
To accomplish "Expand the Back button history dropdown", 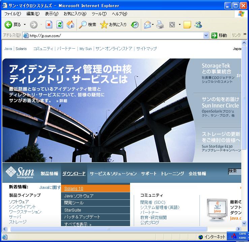I will click(x=25, y=25).
